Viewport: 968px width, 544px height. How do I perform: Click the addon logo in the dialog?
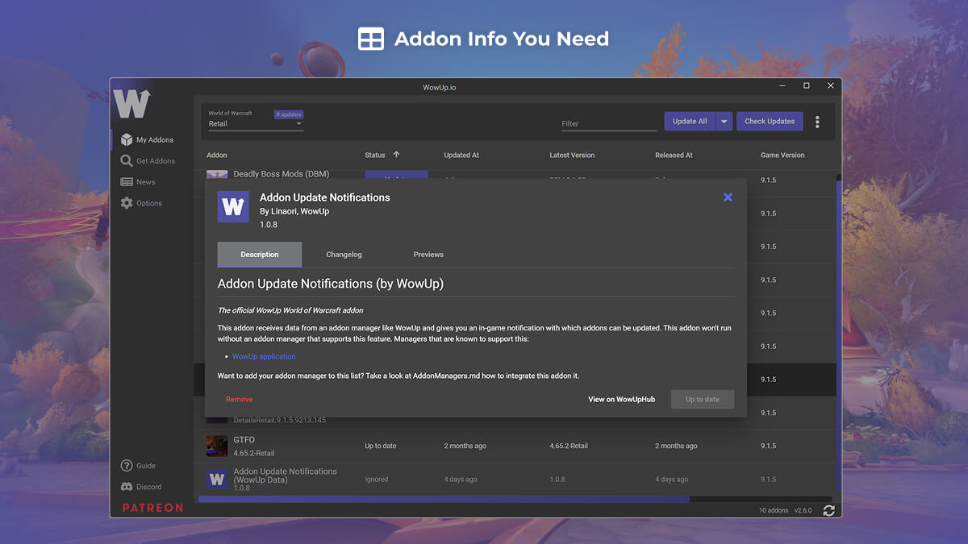(x=233, y=207)
